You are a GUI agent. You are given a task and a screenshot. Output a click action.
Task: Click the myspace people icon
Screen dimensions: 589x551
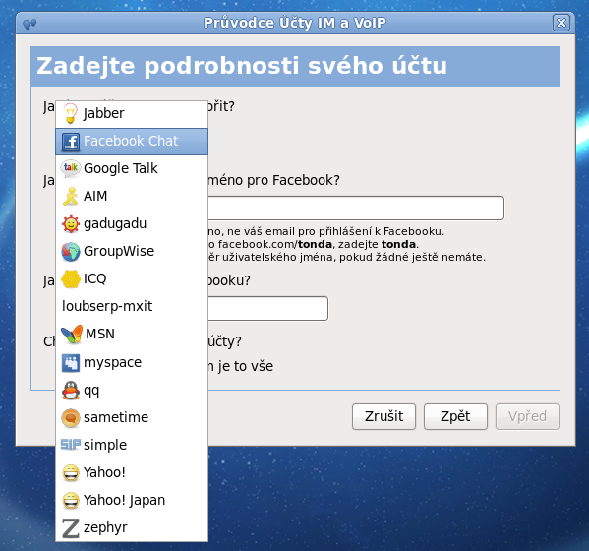(x=71, y=363)
